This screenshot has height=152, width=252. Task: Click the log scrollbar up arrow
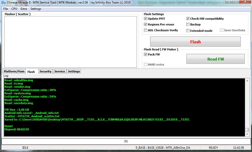point(247,81)
